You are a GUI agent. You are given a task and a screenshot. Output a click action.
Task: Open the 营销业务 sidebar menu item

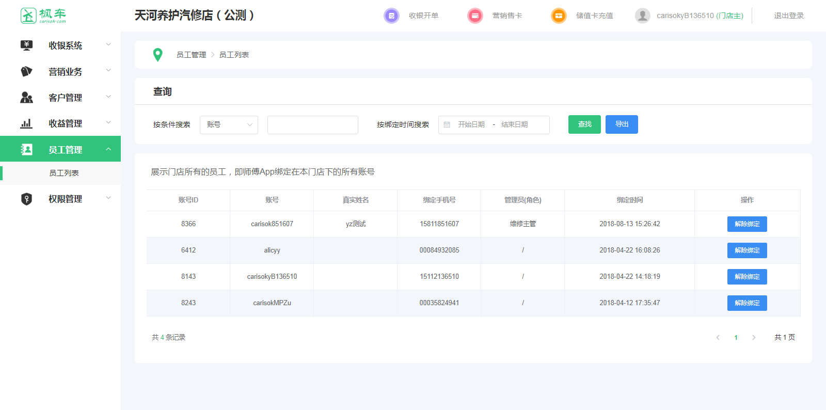(65, 72)
